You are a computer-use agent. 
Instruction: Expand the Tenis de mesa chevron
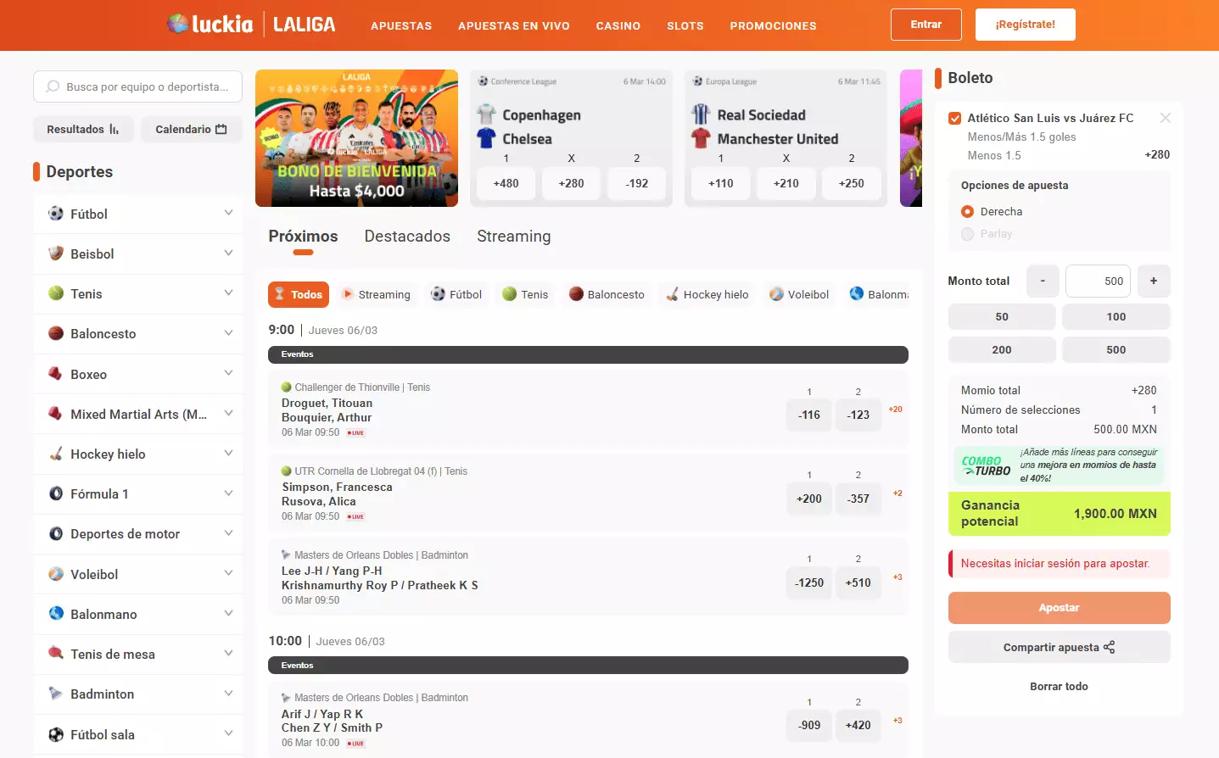tap(228, 653)
